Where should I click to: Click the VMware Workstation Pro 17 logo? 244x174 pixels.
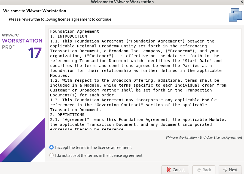(22, 45)
